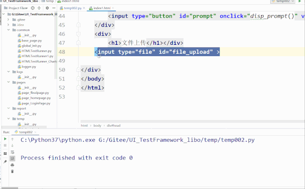Open Project panel settings gear
Viewport: 305px width, 189px height.
pos(47,8)
